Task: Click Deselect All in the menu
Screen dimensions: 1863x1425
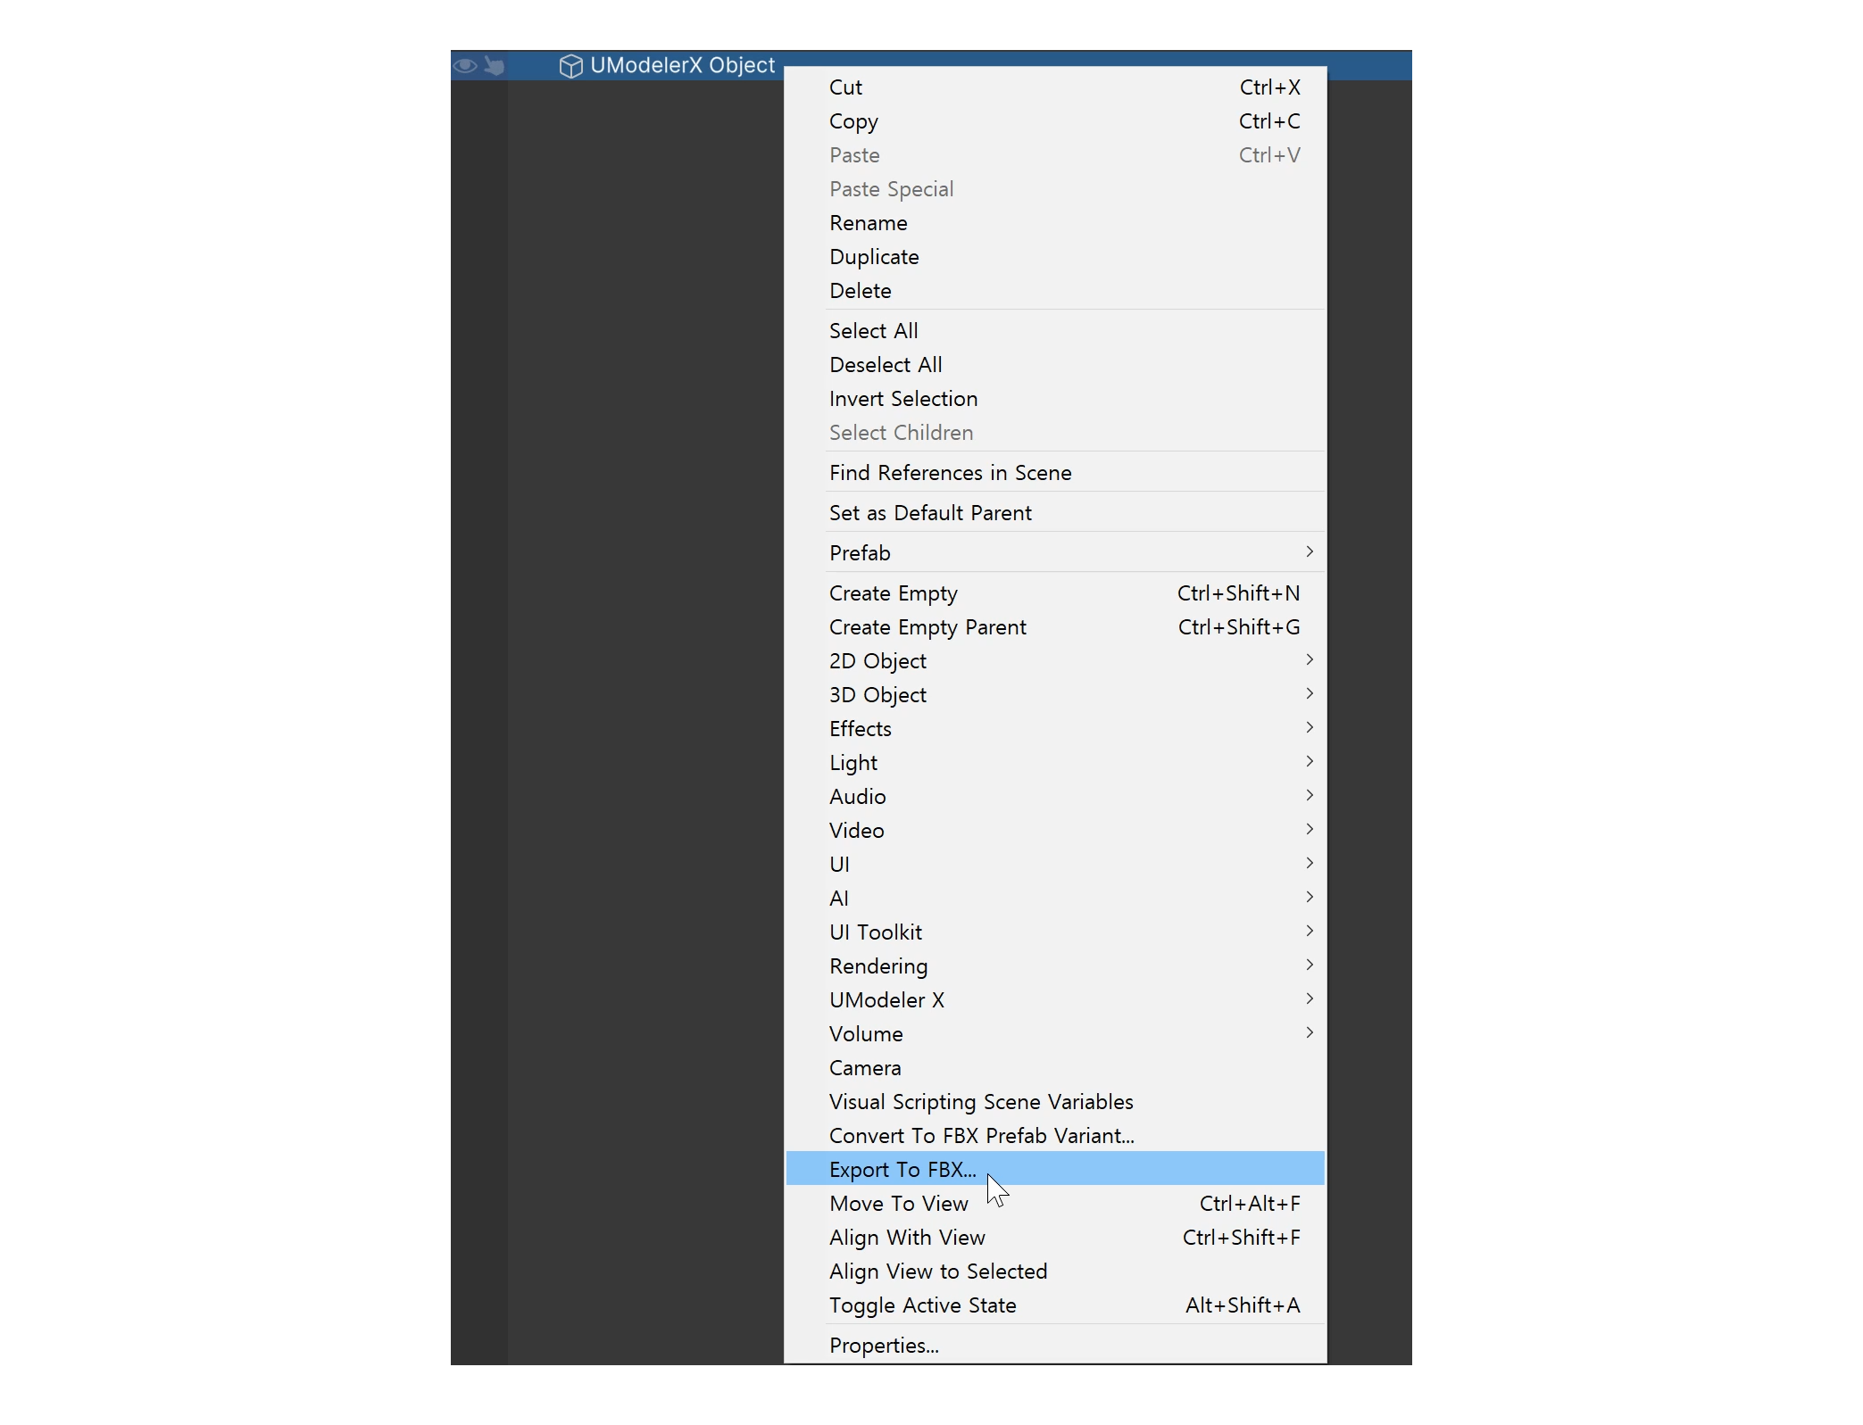Action: click(x=1055, y=365)
